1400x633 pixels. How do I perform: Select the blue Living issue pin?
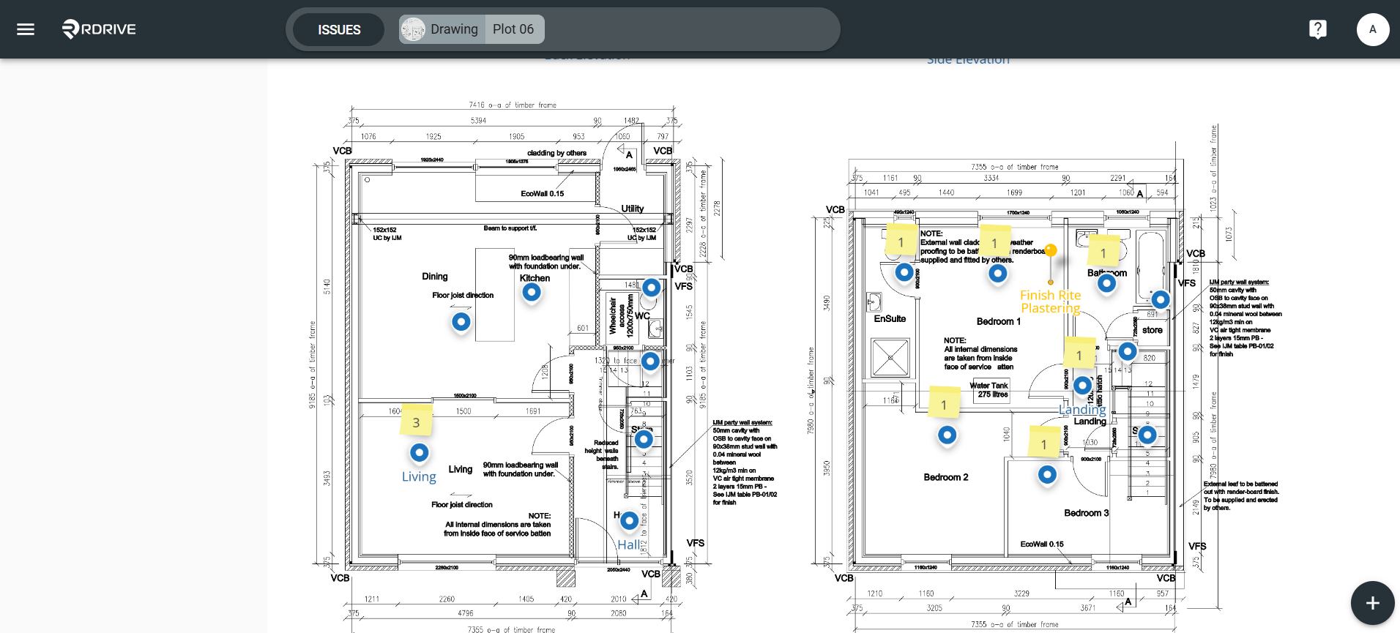pyautogui.click(x=419, y=453)
